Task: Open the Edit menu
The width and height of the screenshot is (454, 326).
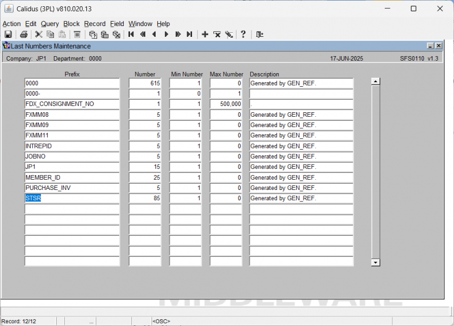Action: coord(31,24)
